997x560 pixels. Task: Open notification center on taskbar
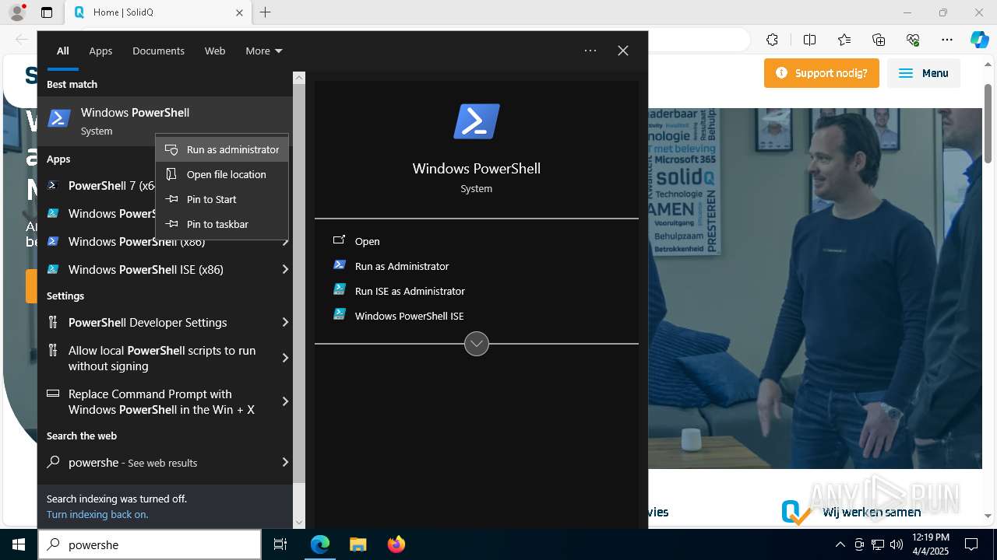click(x=971, y=544)
